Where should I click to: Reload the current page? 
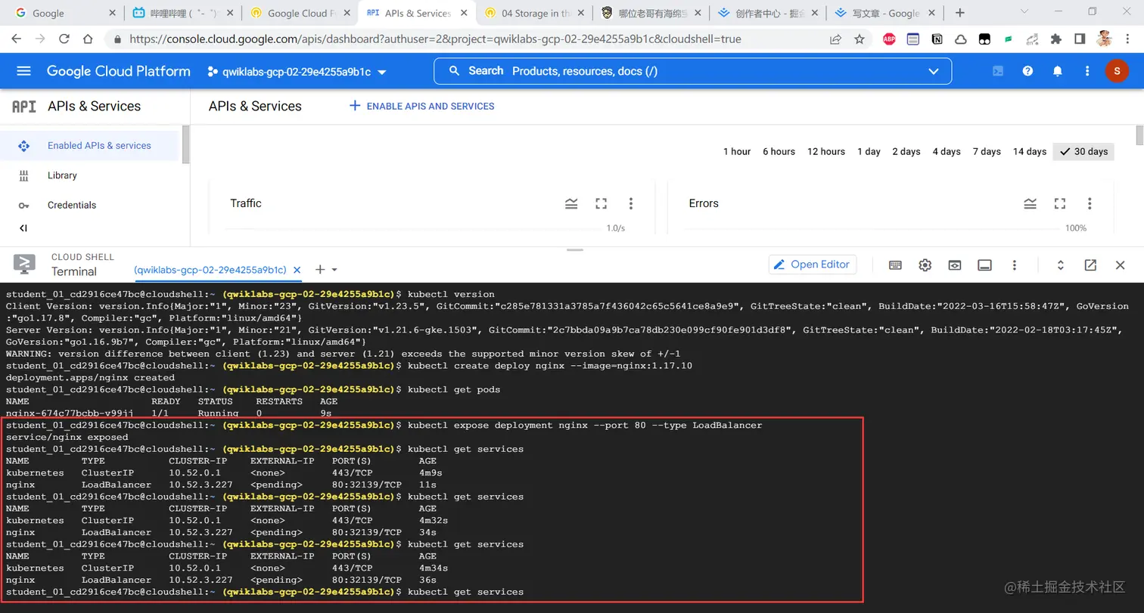click(64, 39)
